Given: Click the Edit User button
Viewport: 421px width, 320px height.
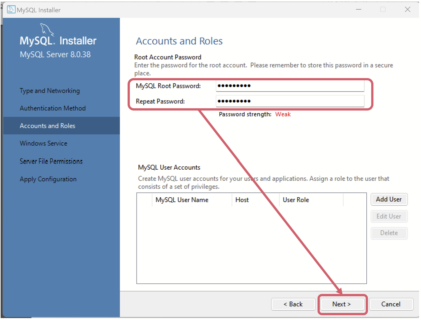Looking at the screenshot, I should point(389,217).
